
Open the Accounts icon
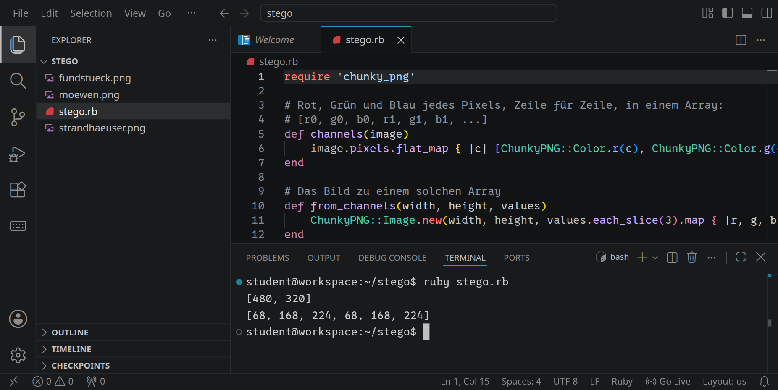[x=18, y=319]
